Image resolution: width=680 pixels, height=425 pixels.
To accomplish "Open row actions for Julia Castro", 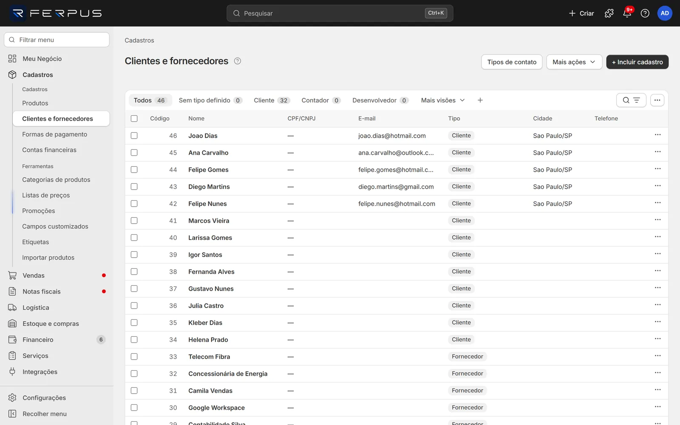I will tap(657, 305).
